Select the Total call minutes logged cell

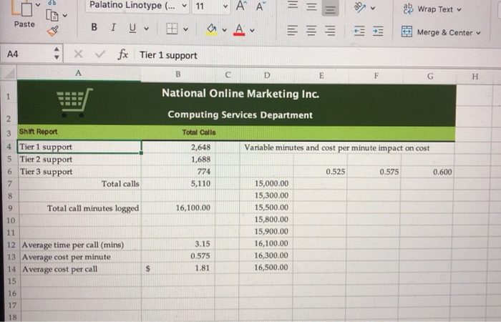click(80, 208)
